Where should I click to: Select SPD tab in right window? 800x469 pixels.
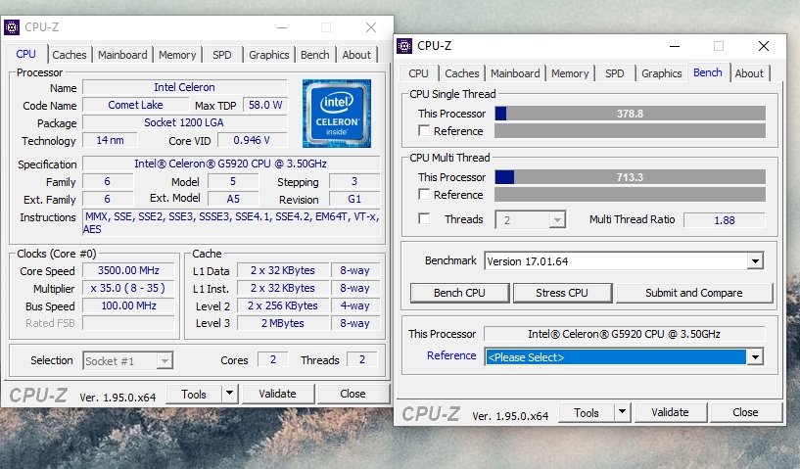pos(614,73)
